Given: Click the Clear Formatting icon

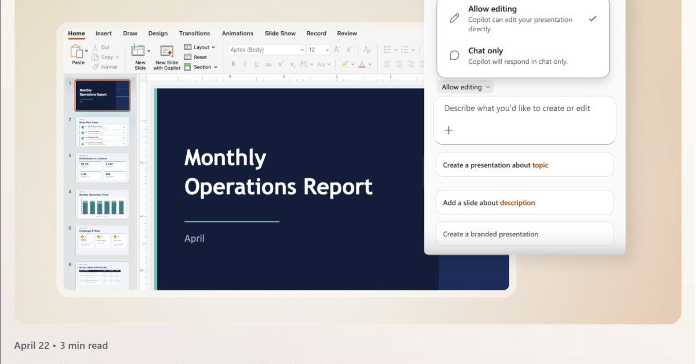Looking at the screenshot, I should click(367, 50).
